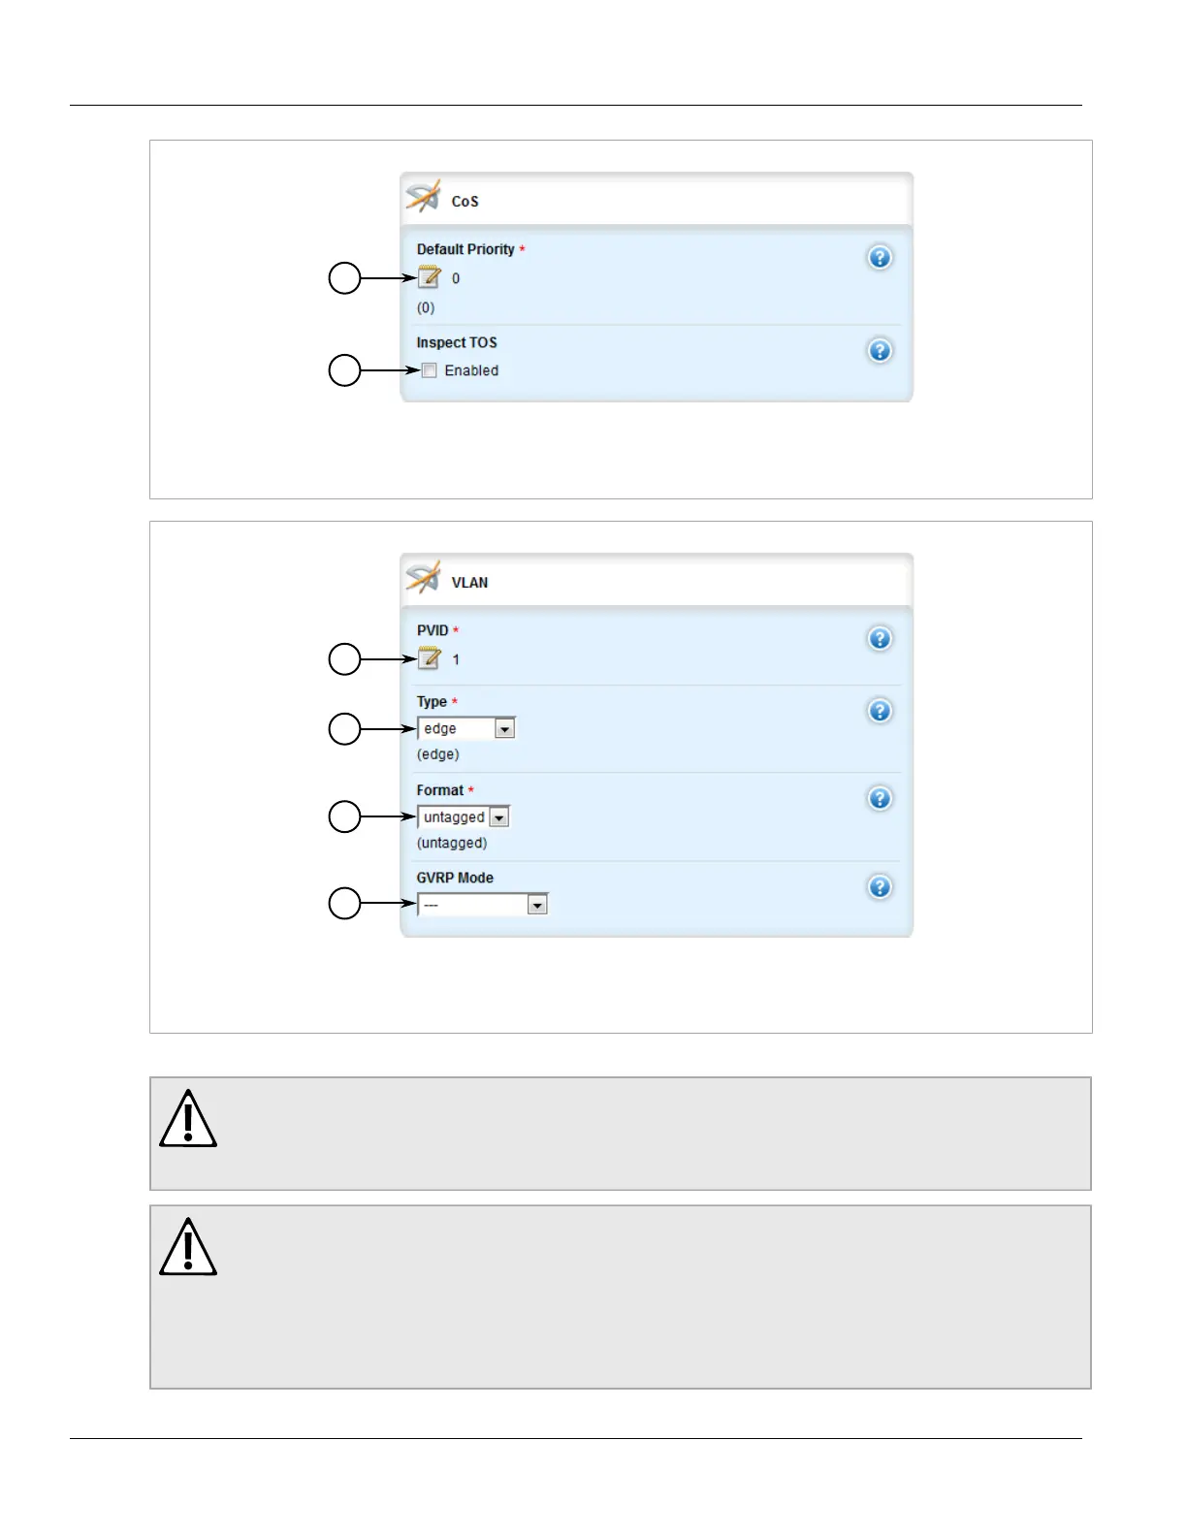Click the CoS panel header icon

point(424,197)
